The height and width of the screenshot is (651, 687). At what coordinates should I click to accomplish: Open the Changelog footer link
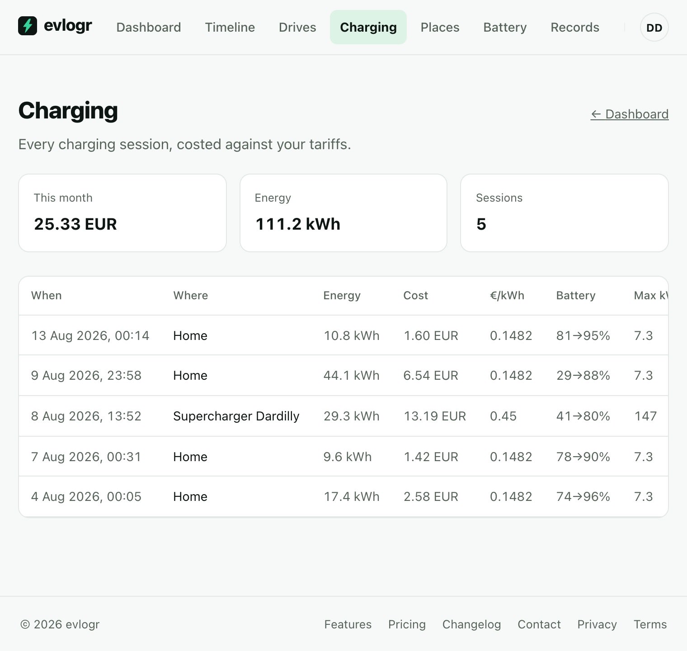(471, 624)
